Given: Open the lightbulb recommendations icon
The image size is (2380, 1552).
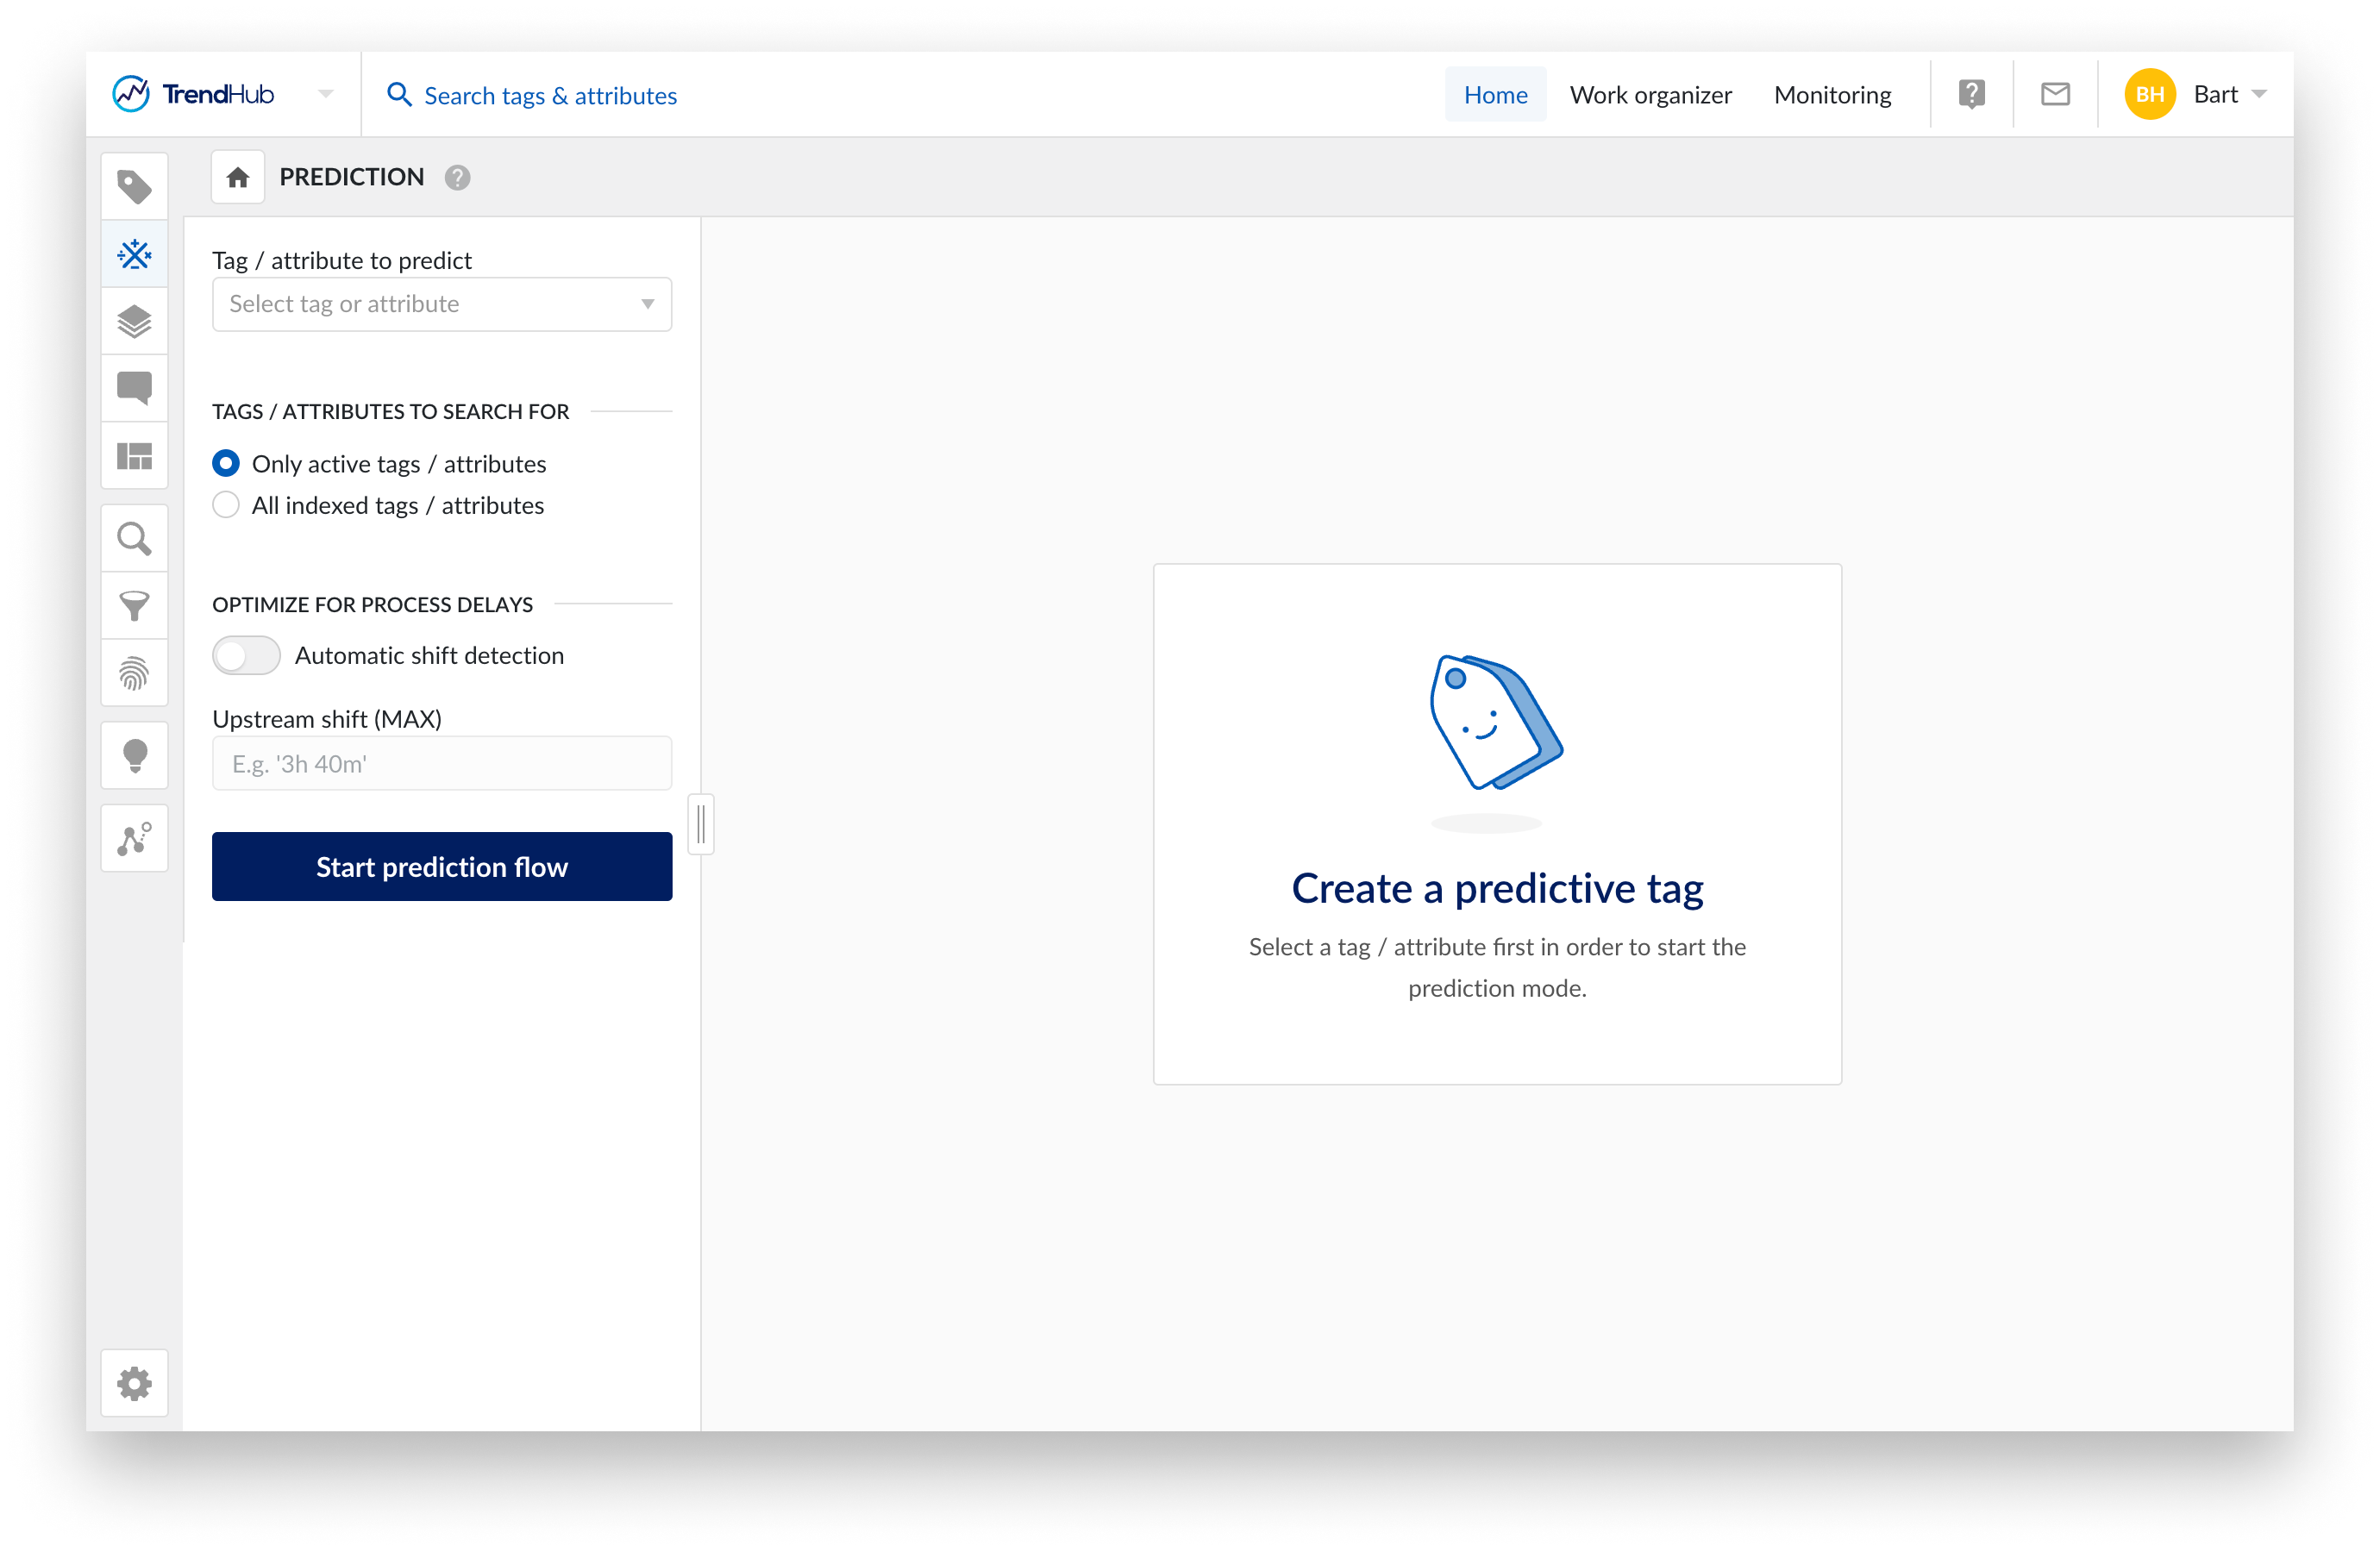Looking at the screenshot, I should [x=134, y=756].
